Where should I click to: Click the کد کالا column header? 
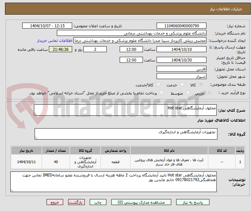coord(222,151)
